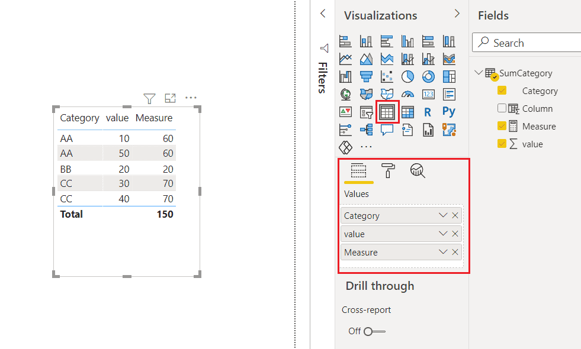Select the Gauge visualization
The width and height of the screenshot is (581, 349).
pos(407,93)
